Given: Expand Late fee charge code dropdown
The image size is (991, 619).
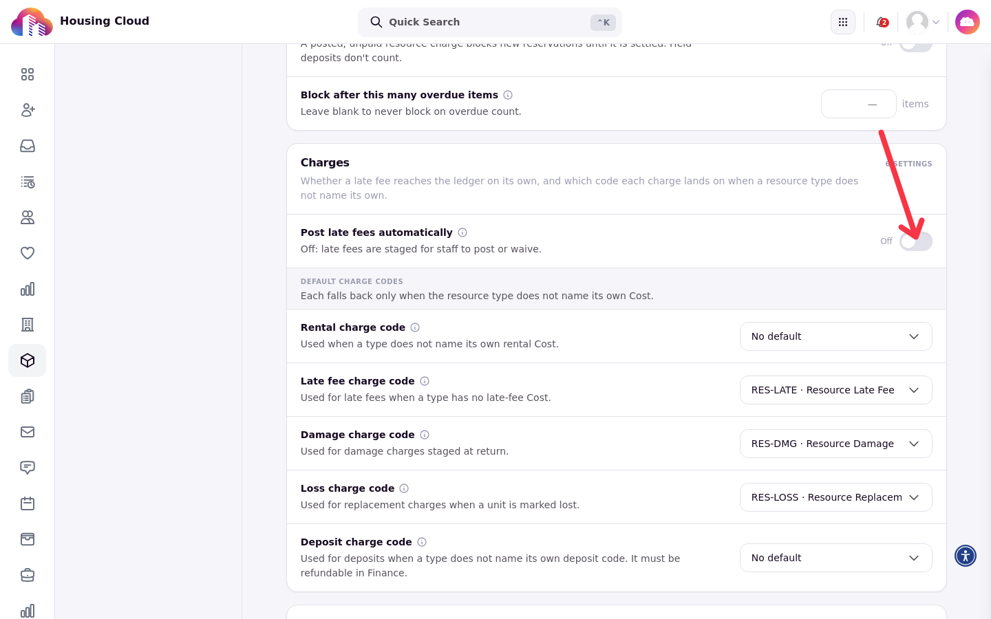Looking at the screenshot, I should 836,390.
